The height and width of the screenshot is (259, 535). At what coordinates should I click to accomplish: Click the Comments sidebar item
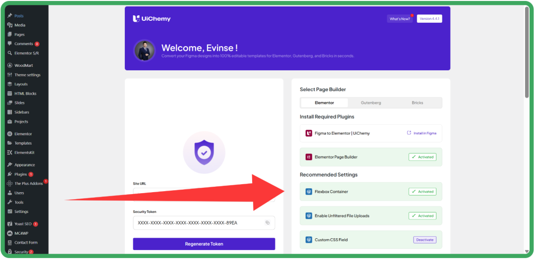(x=23, y=44)
